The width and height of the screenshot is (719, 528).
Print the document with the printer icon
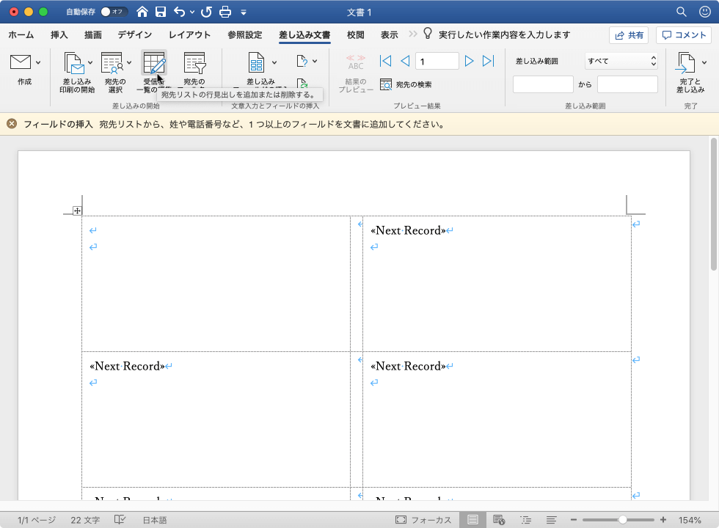point(225,12)
